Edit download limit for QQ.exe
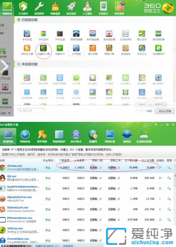Image resolution: width=176 pixels, height=247 pixels. point(100,178)
